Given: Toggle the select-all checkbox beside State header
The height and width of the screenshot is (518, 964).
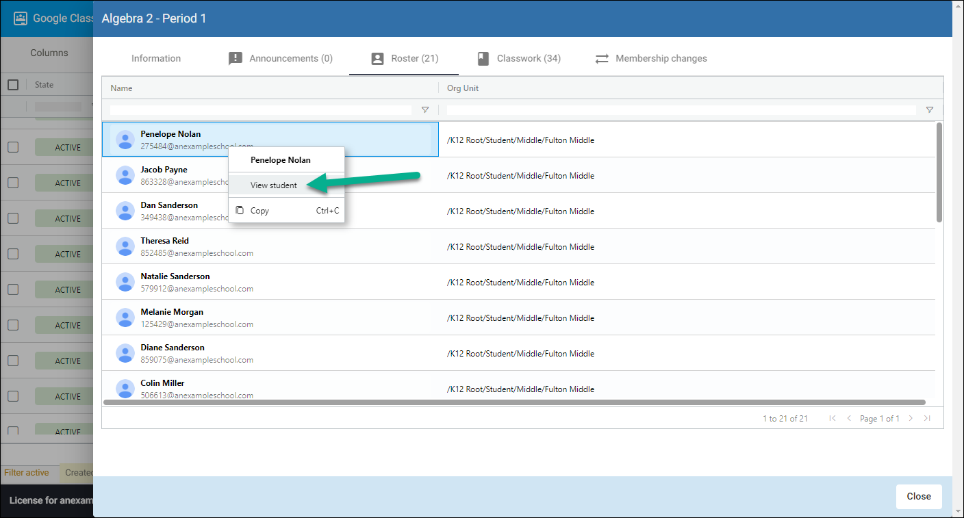Looking at the screenshot, I should tap(13, 85).
